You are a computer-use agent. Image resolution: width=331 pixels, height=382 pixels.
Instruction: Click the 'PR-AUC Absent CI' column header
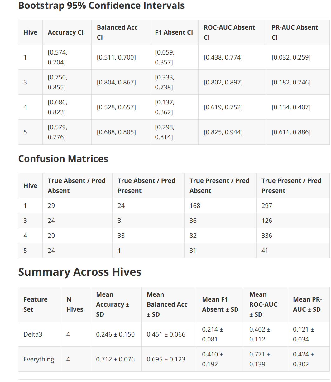tap(295, 32)
